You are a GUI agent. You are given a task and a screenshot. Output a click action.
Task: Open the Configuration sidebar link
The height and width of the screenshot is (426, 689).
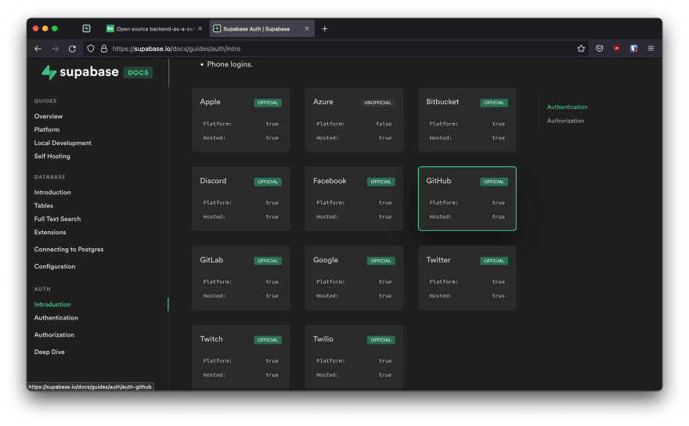coord(55,266)
